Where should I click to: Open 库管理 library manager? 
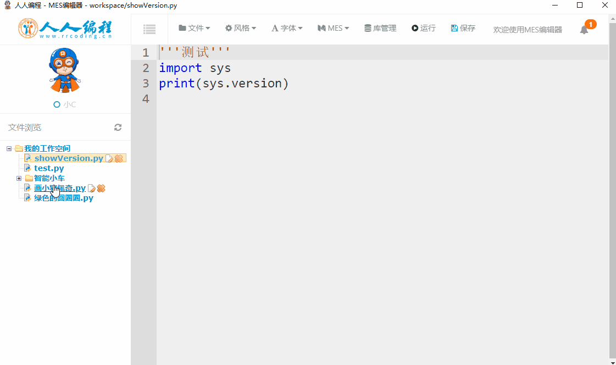click(x=380, y=29)
